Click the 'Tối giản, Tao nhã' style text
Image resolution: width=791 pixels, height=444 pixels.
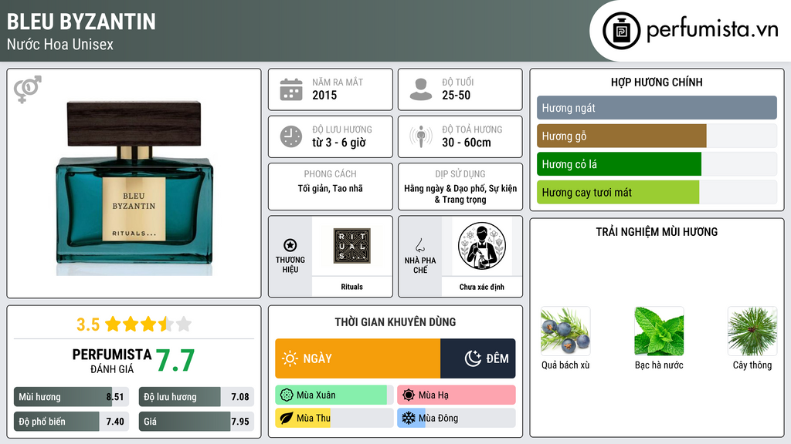tap(331, 188)
